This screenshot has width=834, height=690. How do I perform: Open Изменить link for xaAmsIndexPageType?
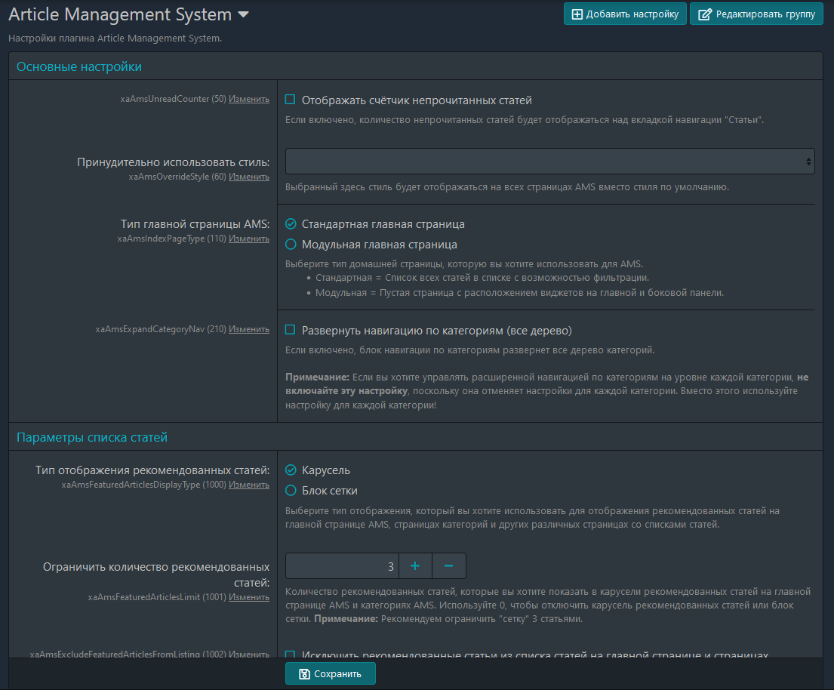coord(249,239)
